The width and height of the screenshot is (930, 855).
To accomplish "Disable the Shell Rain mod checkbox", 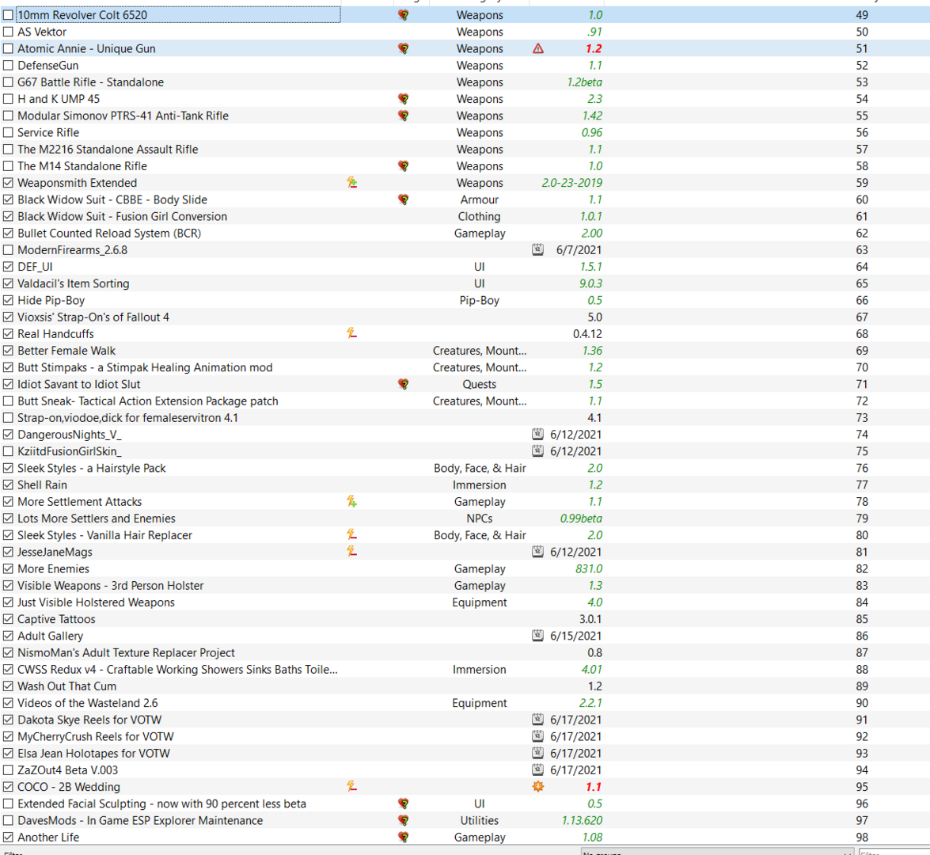I will click(8, 484).
